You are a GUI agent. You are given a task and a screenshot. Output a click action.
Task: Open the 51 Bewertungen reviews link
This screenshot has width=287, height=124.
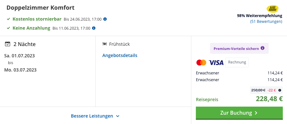pos(266,21)
